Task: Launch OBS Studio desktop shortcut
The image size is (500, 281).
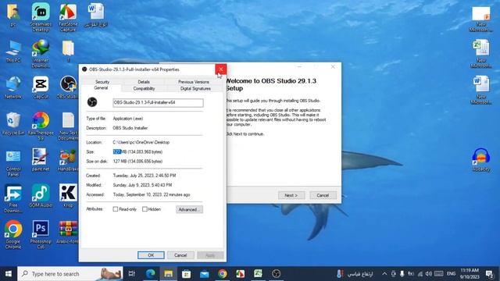Action: click(68, 87)
